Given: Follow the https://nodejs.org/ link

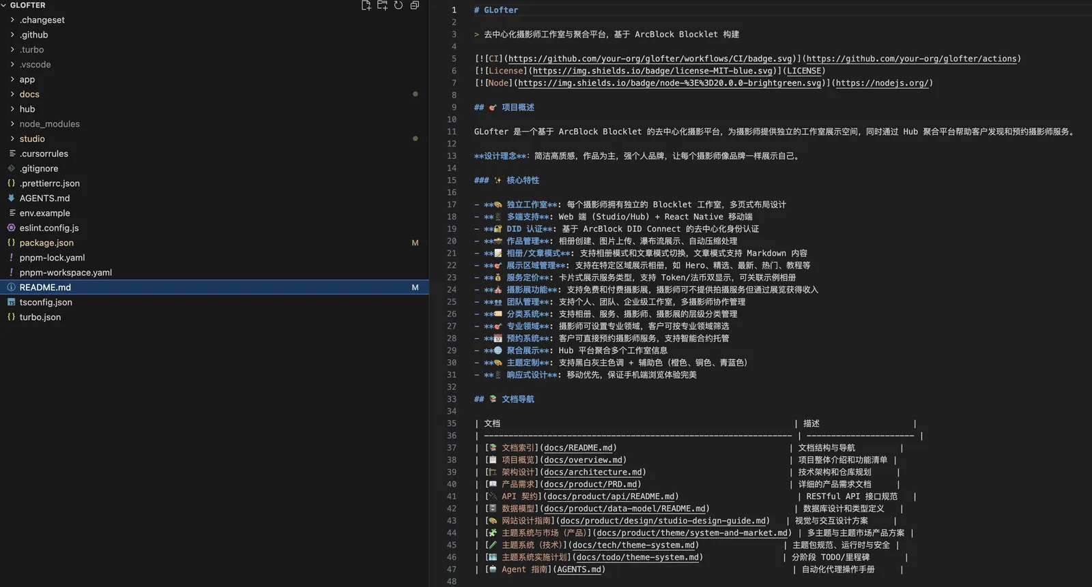Looking at the screenshot, I should [x=882, y=83].
